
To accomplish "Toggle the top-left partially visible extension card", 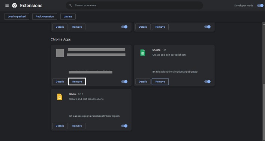I will click(124, 27).
